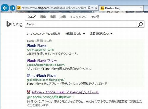Image resolution: width=148 pixels, height=109 pixels.
Task: Click the ダウンロードFlash Player日本 ad description
Action: pos(59,69)
